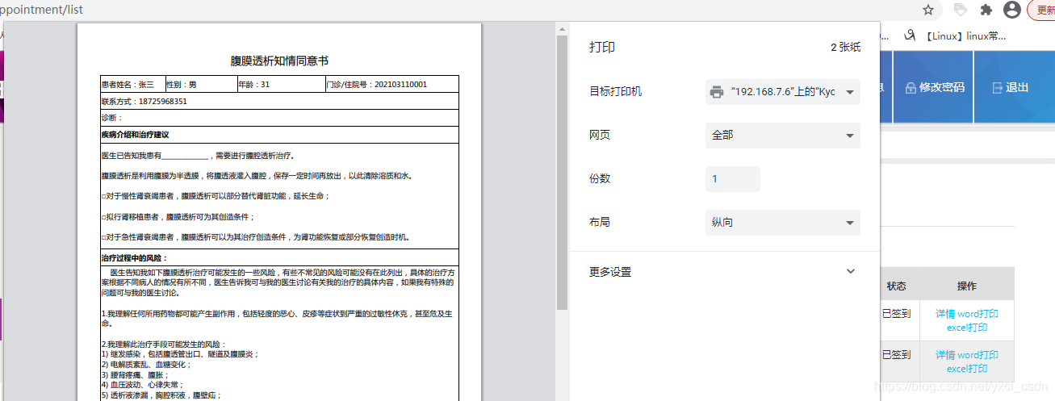Click 退出 to log out

pos(1017,87)
